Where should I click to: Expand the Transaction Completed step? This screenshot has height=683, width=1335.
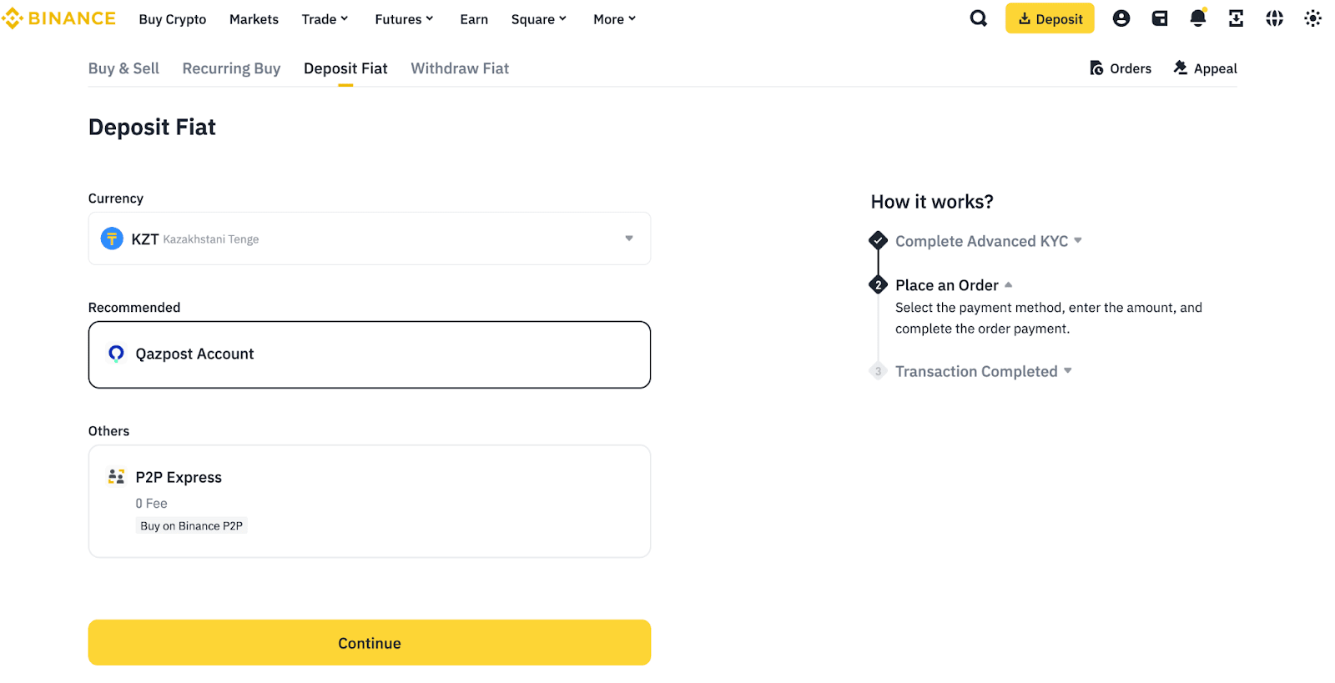983,371
